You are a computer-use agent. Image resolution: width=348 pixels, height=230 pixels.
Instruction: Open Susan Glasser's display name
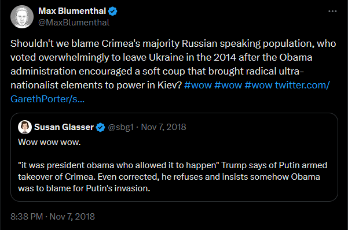coord(64,127)
